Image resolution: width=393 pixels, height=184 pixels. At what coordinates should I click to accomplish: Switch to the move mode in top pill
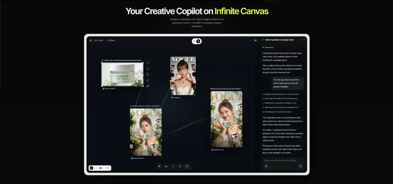click(x=194, y=41)
